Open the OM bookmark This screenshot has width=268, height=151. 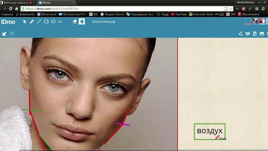tap(231, 14)
